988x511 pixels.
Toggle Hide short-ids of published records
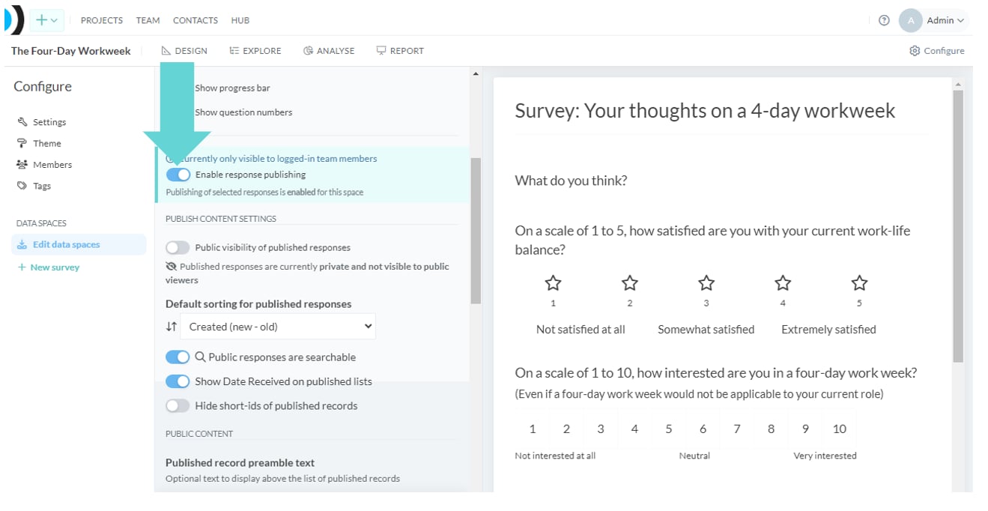[x=178, y=405]
